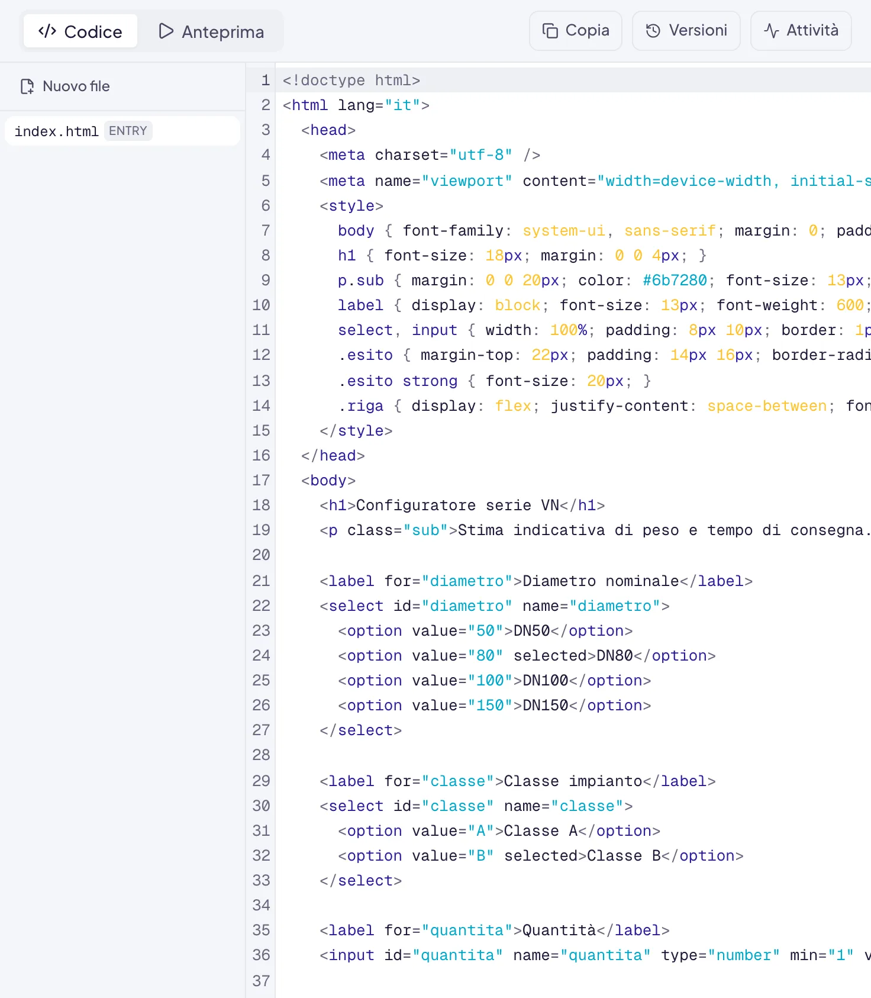Screen dimensions: 871x998
Task: Switch to the Codice tab
Action: tap(80, 31)
